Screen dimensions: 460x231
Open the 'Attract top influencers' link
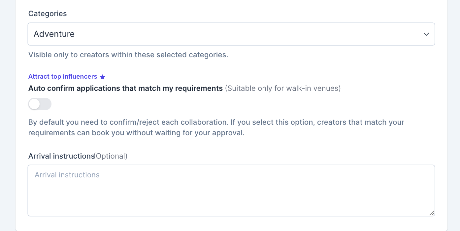pyautogui.click(x=63, y=77)
